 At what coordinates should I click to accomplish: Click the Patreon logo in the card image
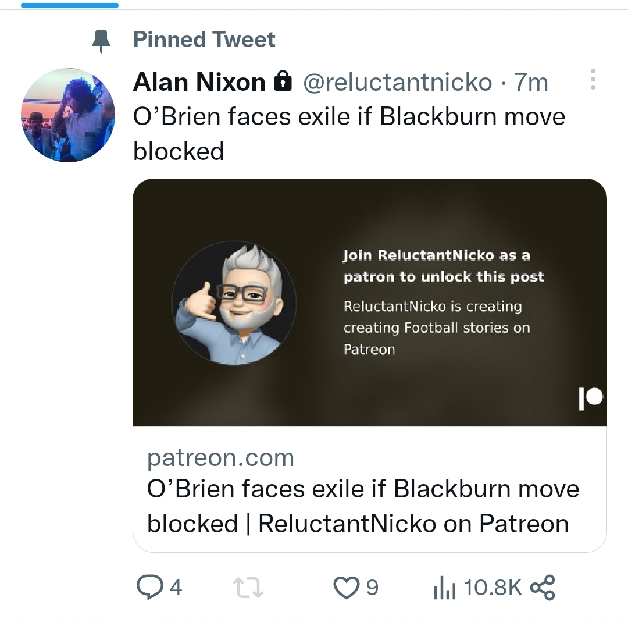pyautogui.click(x=591, y=399)
